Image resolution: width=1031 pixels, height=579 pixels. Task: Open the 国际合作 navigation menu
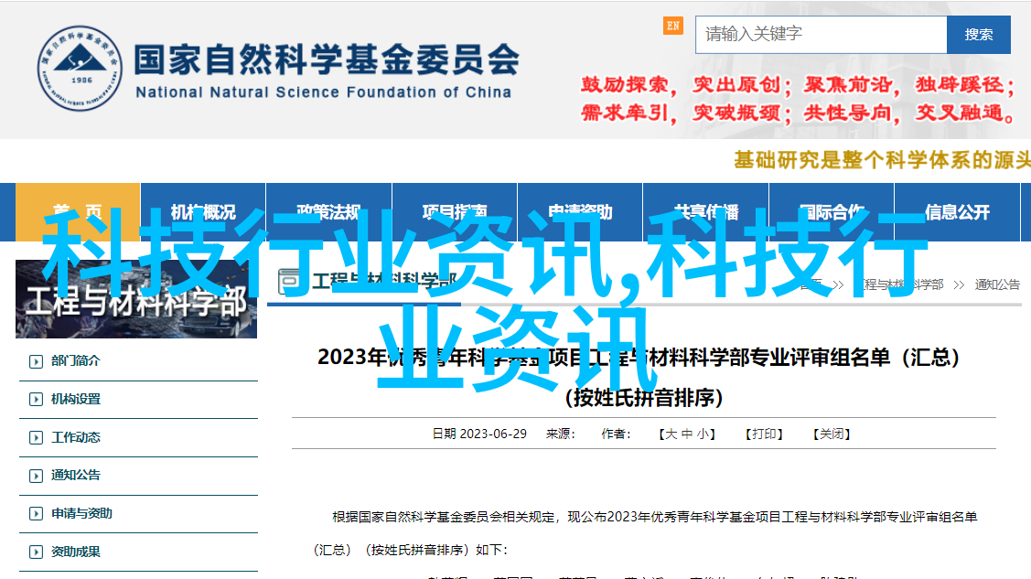[x=832, y=211]
